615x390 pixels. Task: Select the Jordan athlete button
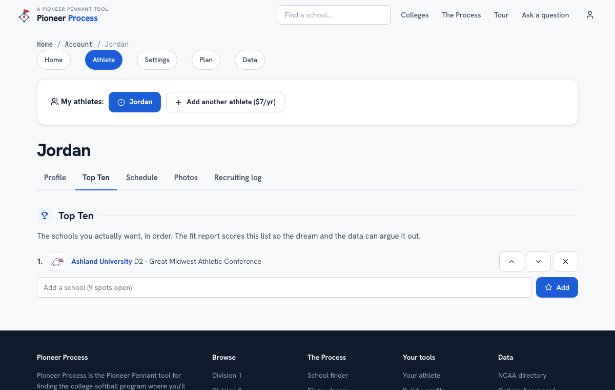coord(135,102)
